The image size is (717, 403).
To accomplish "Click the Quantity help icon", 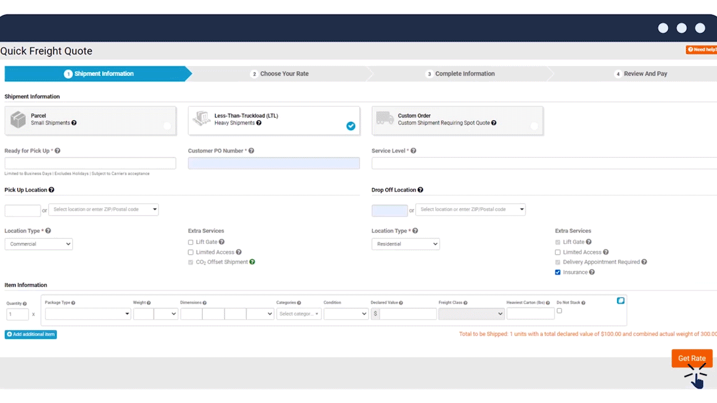I will click(x=25, y=304).
